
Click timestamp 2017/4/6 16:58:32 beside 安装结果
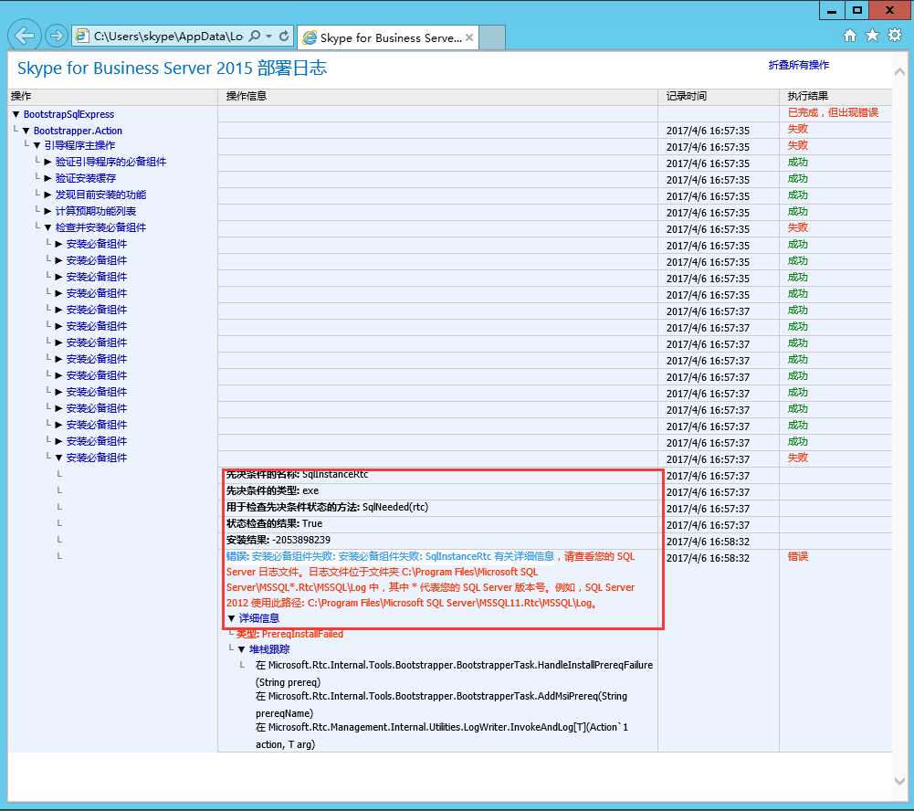pyautogui.click(x=708, y=542)
